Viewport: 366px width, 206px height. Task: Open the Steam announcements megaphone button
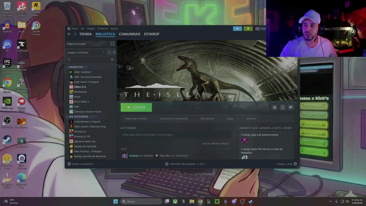(x=237, y=29)
